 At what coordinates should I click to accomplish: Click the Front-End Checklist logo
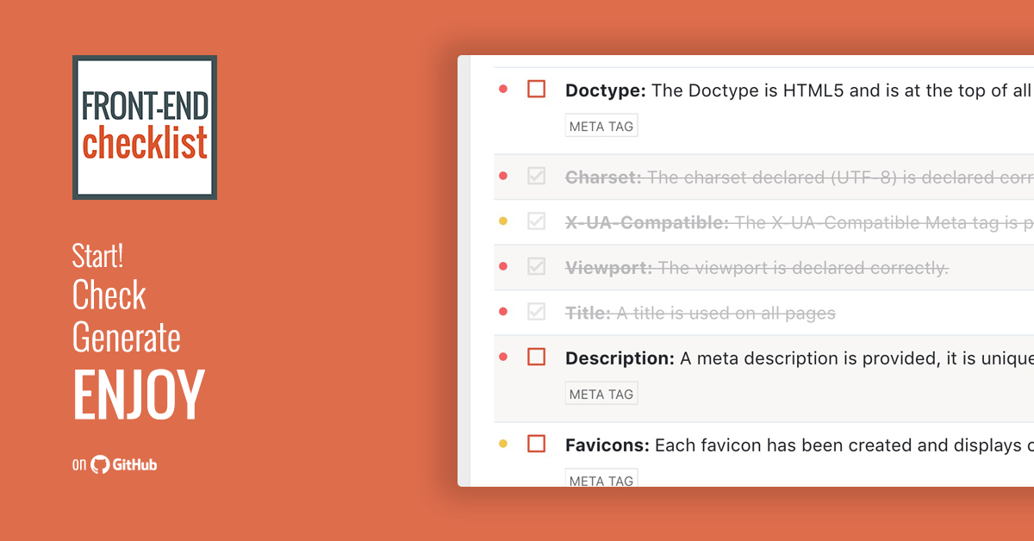(144, 126)
